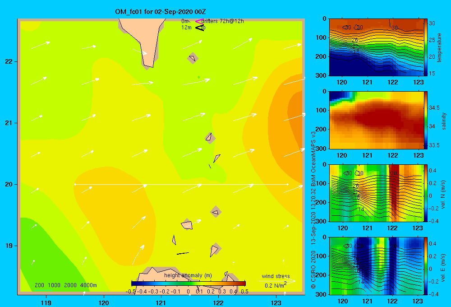
Task: Click the small green drifter marker near Taiwan
Action: tap(199, 77)
